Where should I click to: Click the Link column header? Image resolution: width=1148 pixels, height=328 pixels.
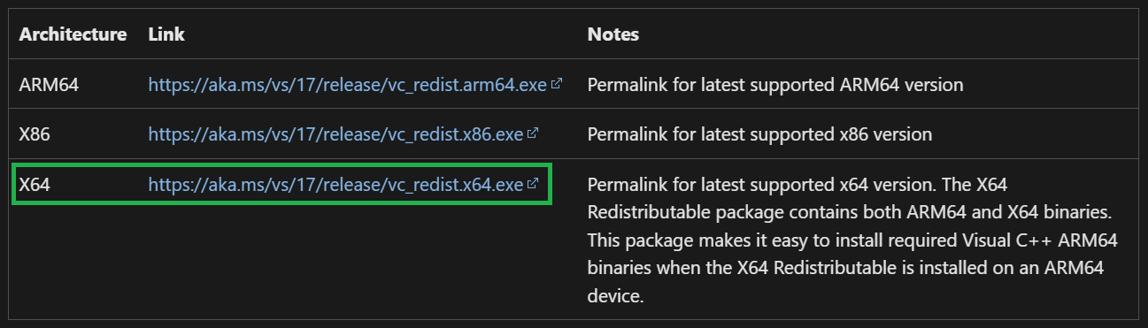pos(166,34)
